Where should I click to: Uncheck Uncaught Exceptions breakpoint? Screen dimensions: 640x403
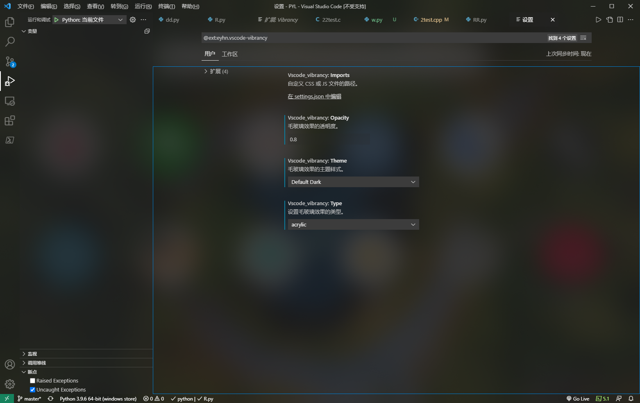[33, 390]
